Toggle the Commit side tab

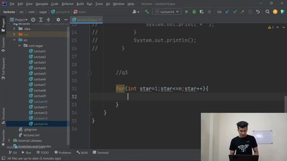coord(3,45)
